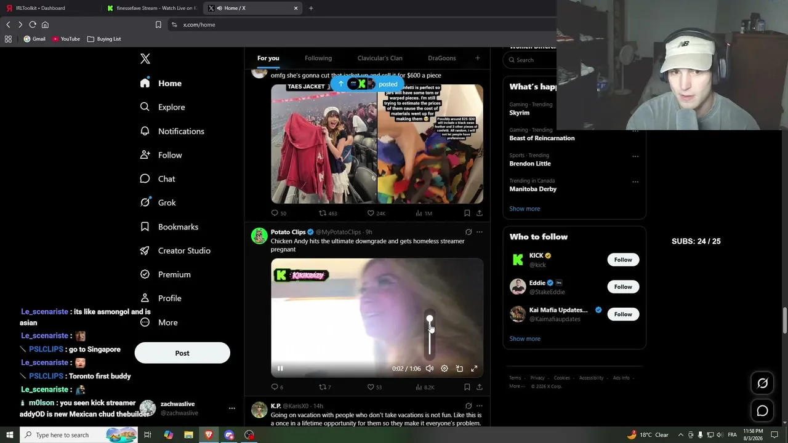Switch to the DraGoons tab
788x443 pixels.
coord(442,58)
